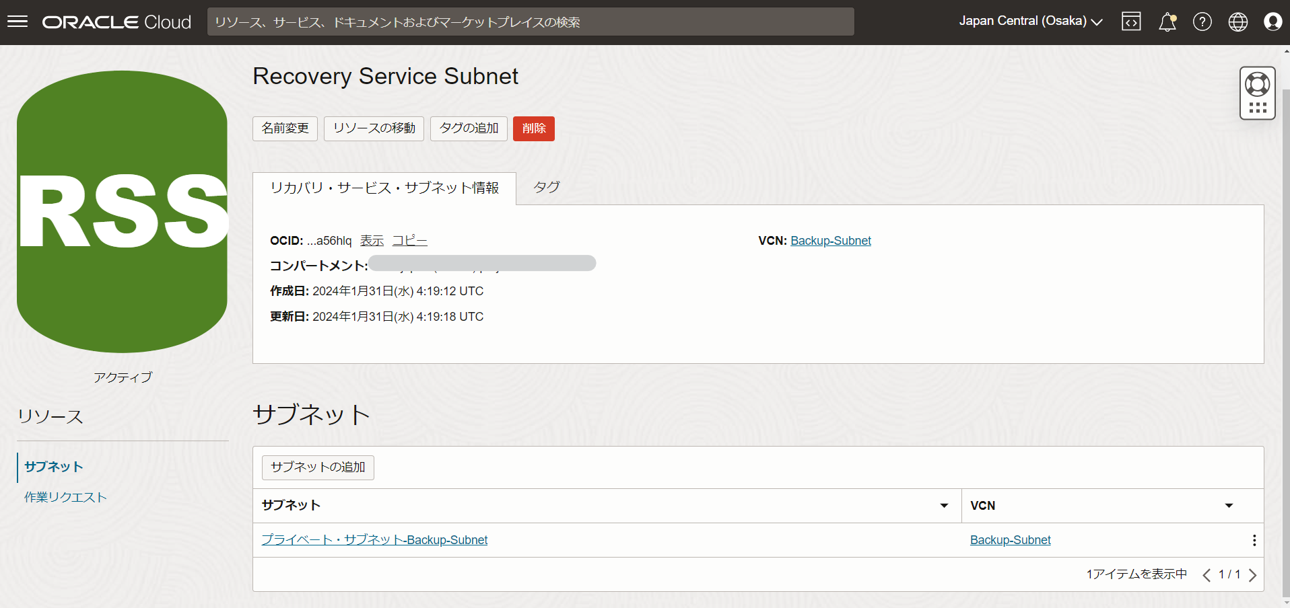The height and width of the screenshot is (608, 1290).
Task: Click the サブネットの追加 button
Action: [x=318, y=467]
